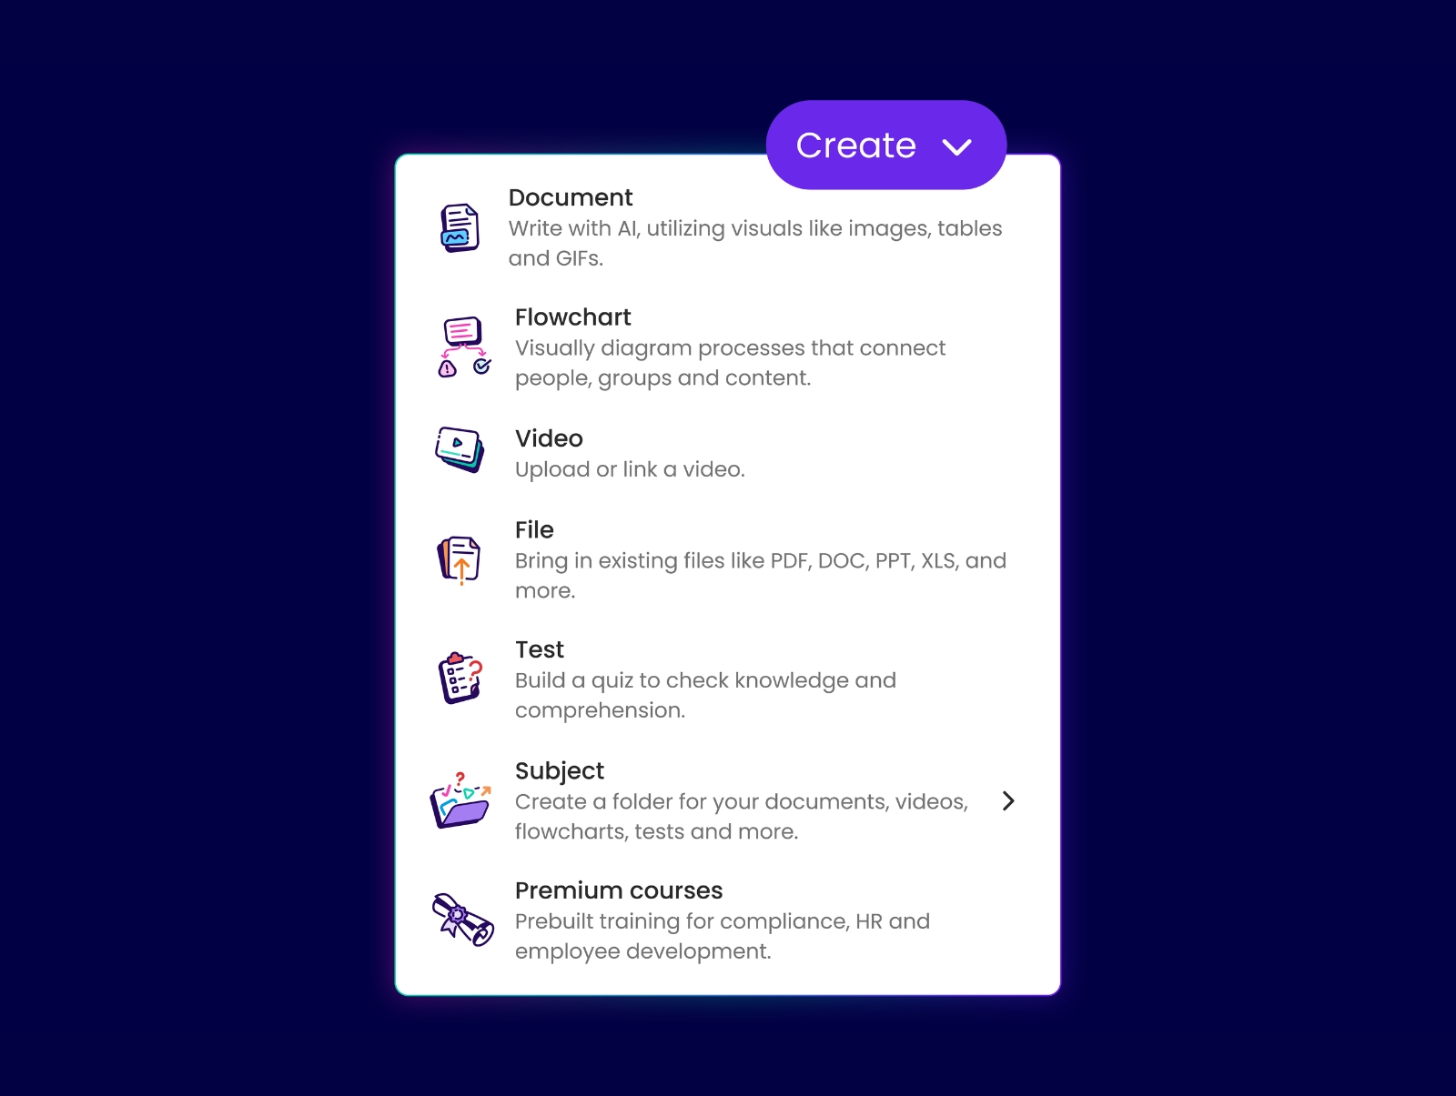Open the Subject heading
Image resolution: width=1456 pixels, height=1096 pixels.
pos(560,770)
